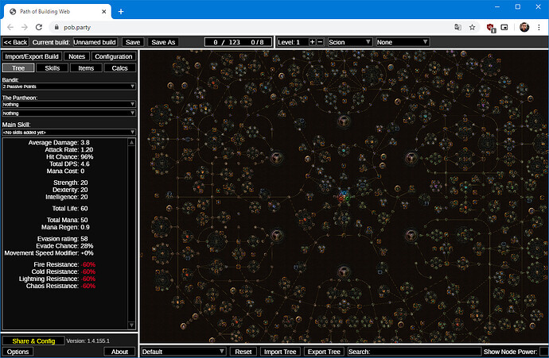
Task: Click stats panel scroll up arrow
Action: tap(131, 142)
